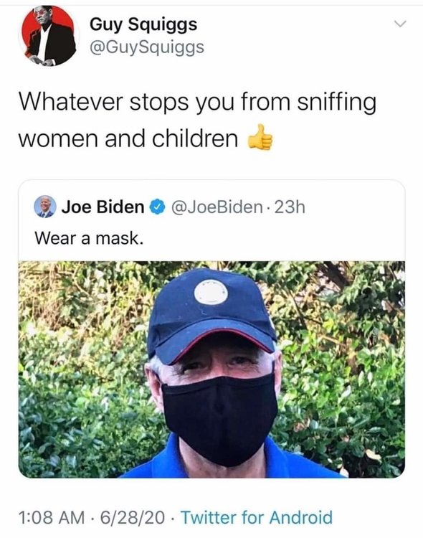Click the Joe Biden name in quoted tweet

(103, 207)
